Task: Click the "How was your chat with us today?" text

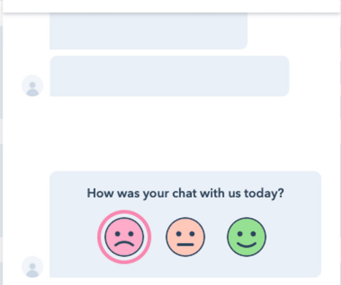Action: click(x=185, y=193)
